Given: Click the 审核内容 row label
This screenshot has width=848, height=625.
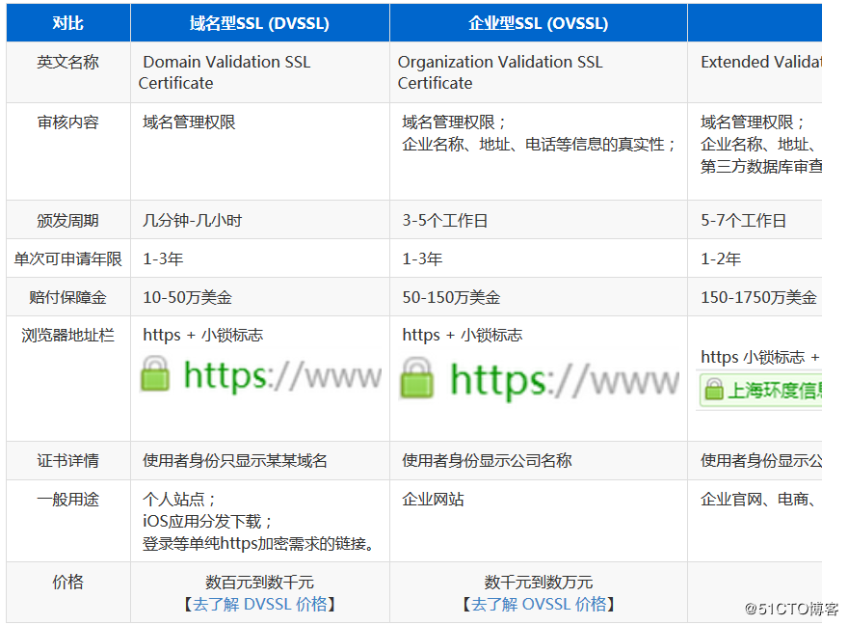Looking at the screenshot, I should [67, 122].
